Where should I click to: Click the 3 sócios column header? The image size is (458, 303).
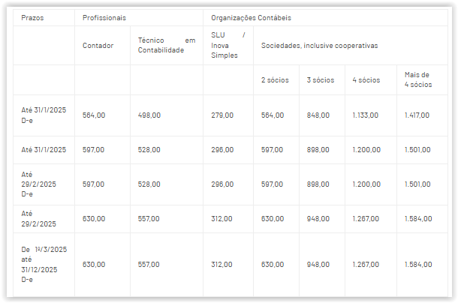pyautogui.click(x=321, y=79)
